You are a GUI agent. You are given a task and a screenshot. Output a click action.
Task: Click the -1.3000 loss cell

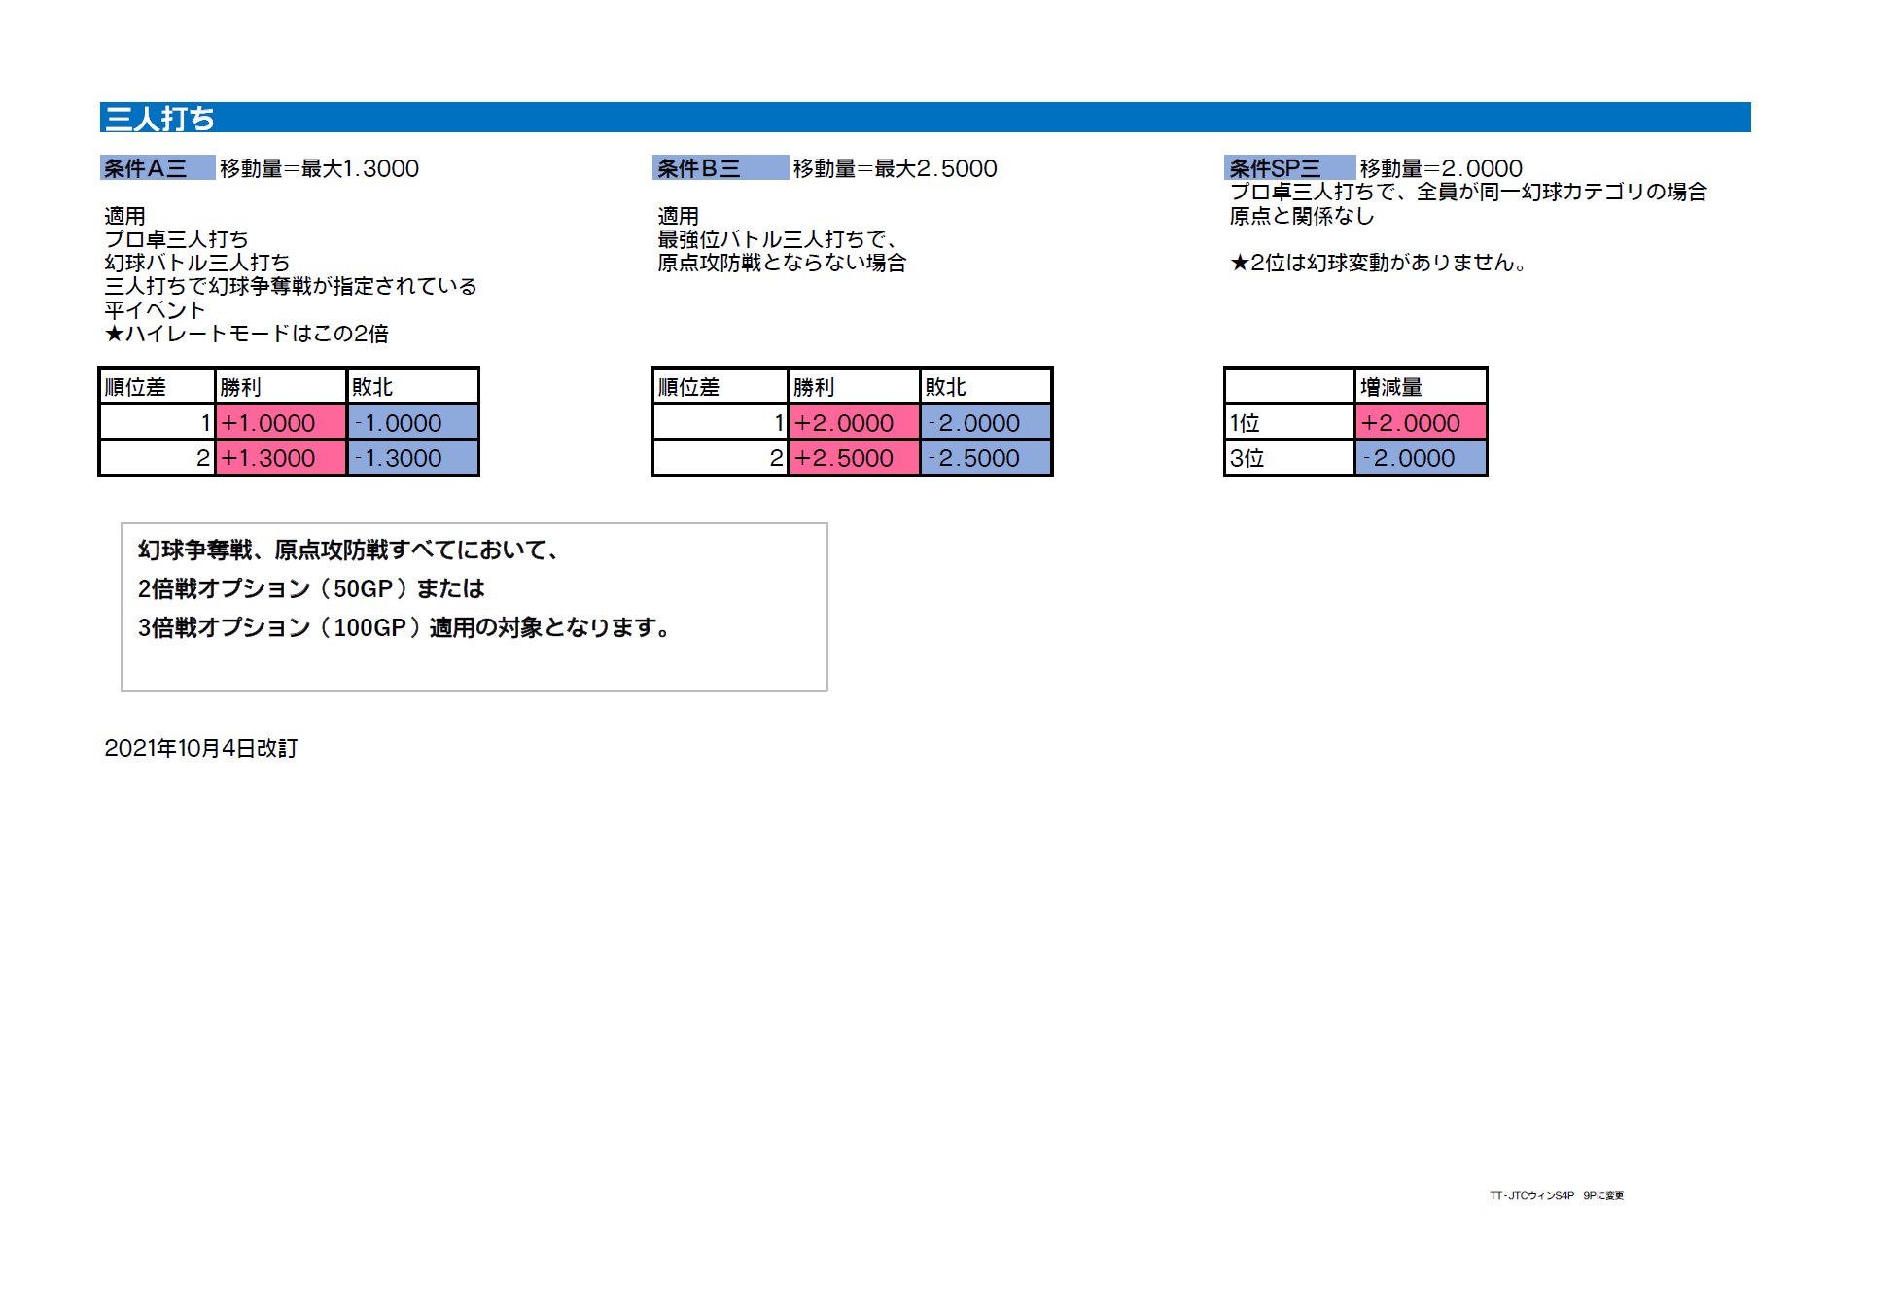click(413, 457)
